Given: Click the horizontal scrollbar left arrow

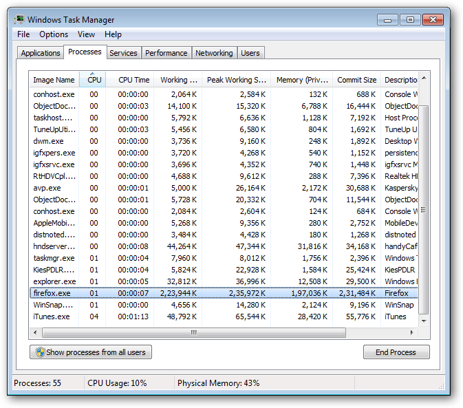Looking at the screenshot, I should click(x=36, y=333).
